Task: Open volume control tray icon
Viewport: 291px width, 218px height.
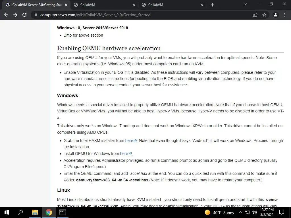Action: (254, 212)
